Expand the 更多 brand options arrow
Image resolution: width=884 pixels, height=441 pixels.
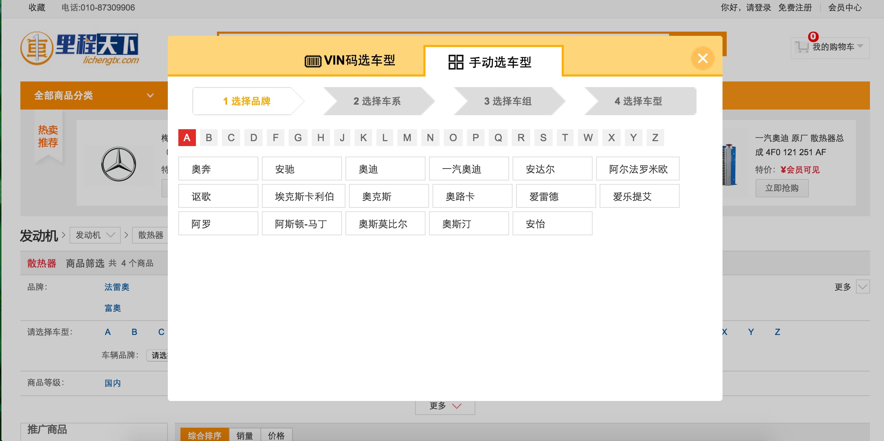click(863, 287)
